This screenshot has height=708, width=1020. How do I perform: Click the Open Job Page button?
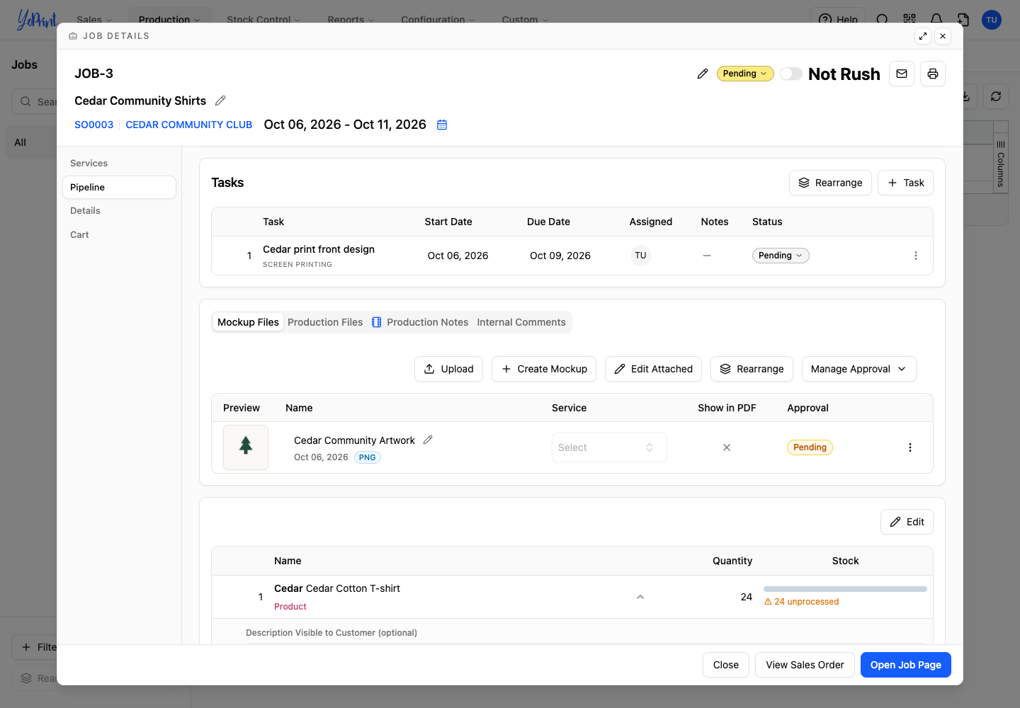(x=906, y=665)
